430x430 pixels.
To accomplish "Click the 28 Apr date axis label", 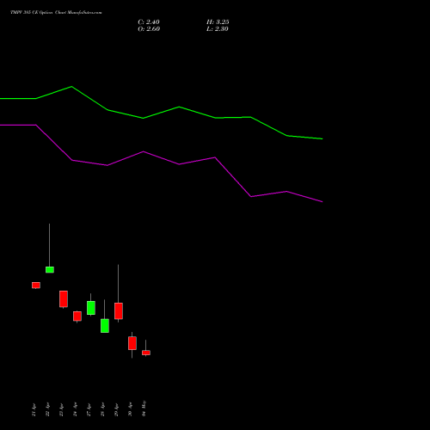I will coord(102,409).
